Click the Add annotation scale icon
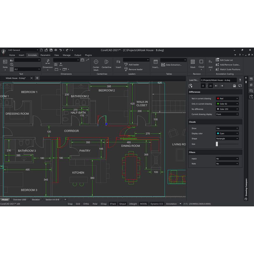254x254 pixels. coord(210,62)
